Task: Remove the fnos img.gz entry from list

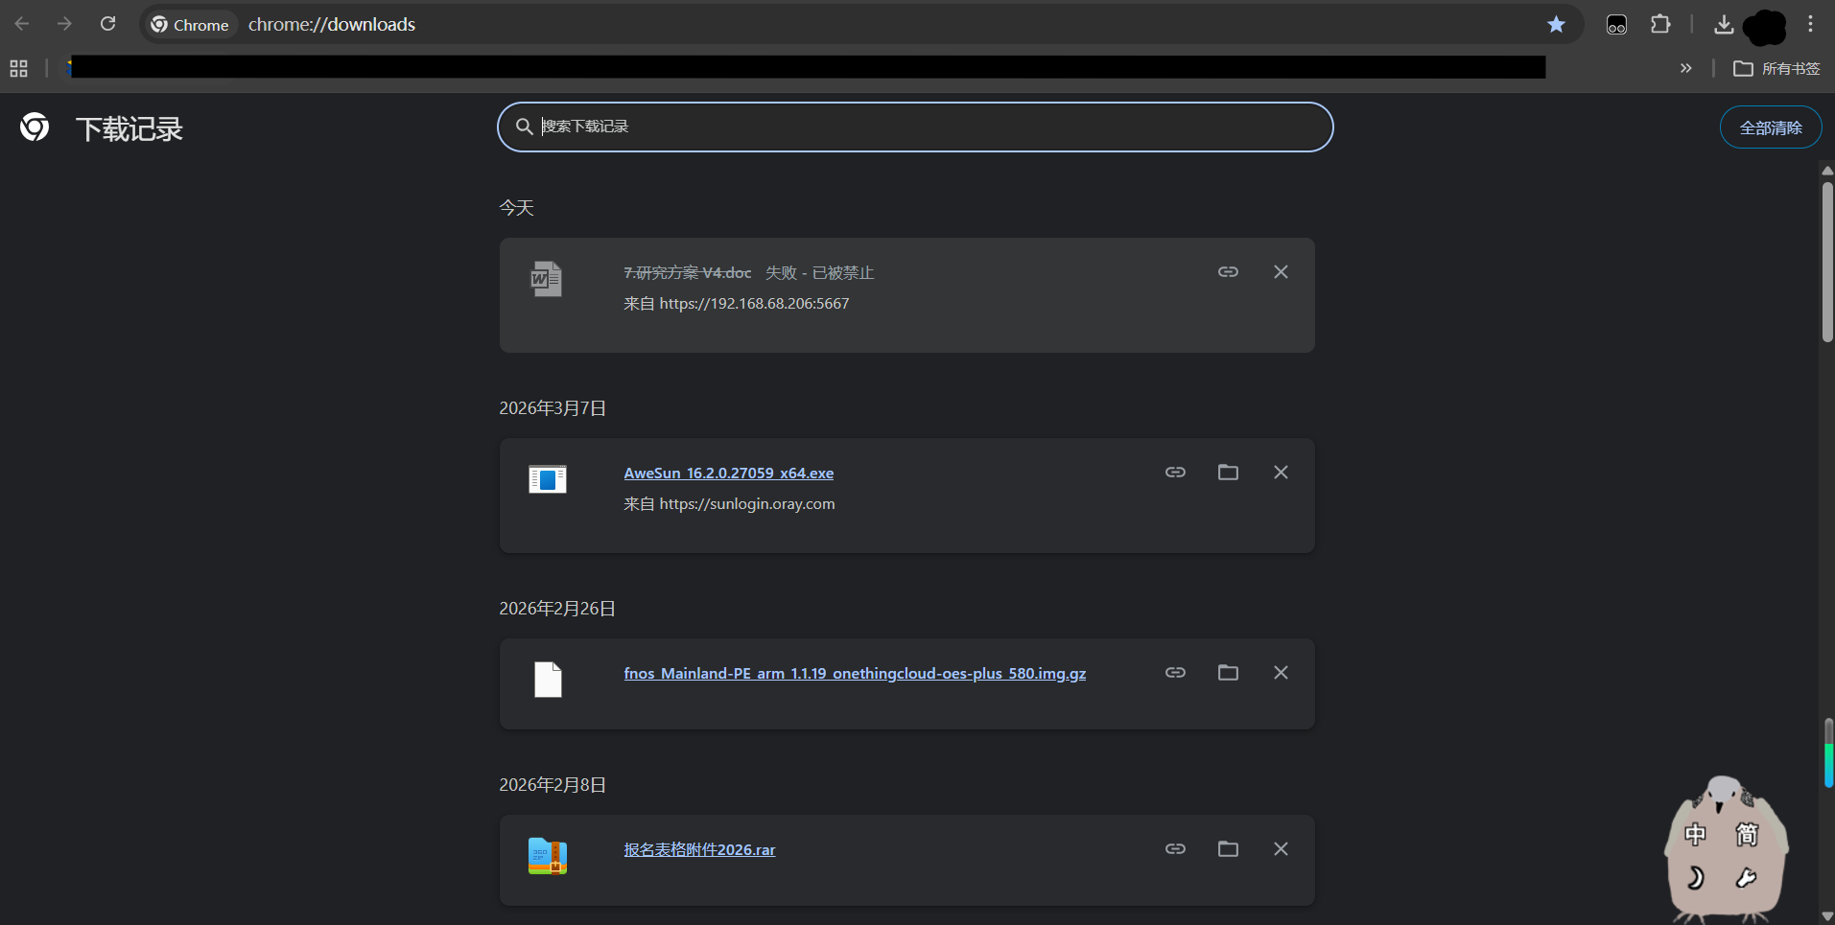Action: click(1281, 673)
